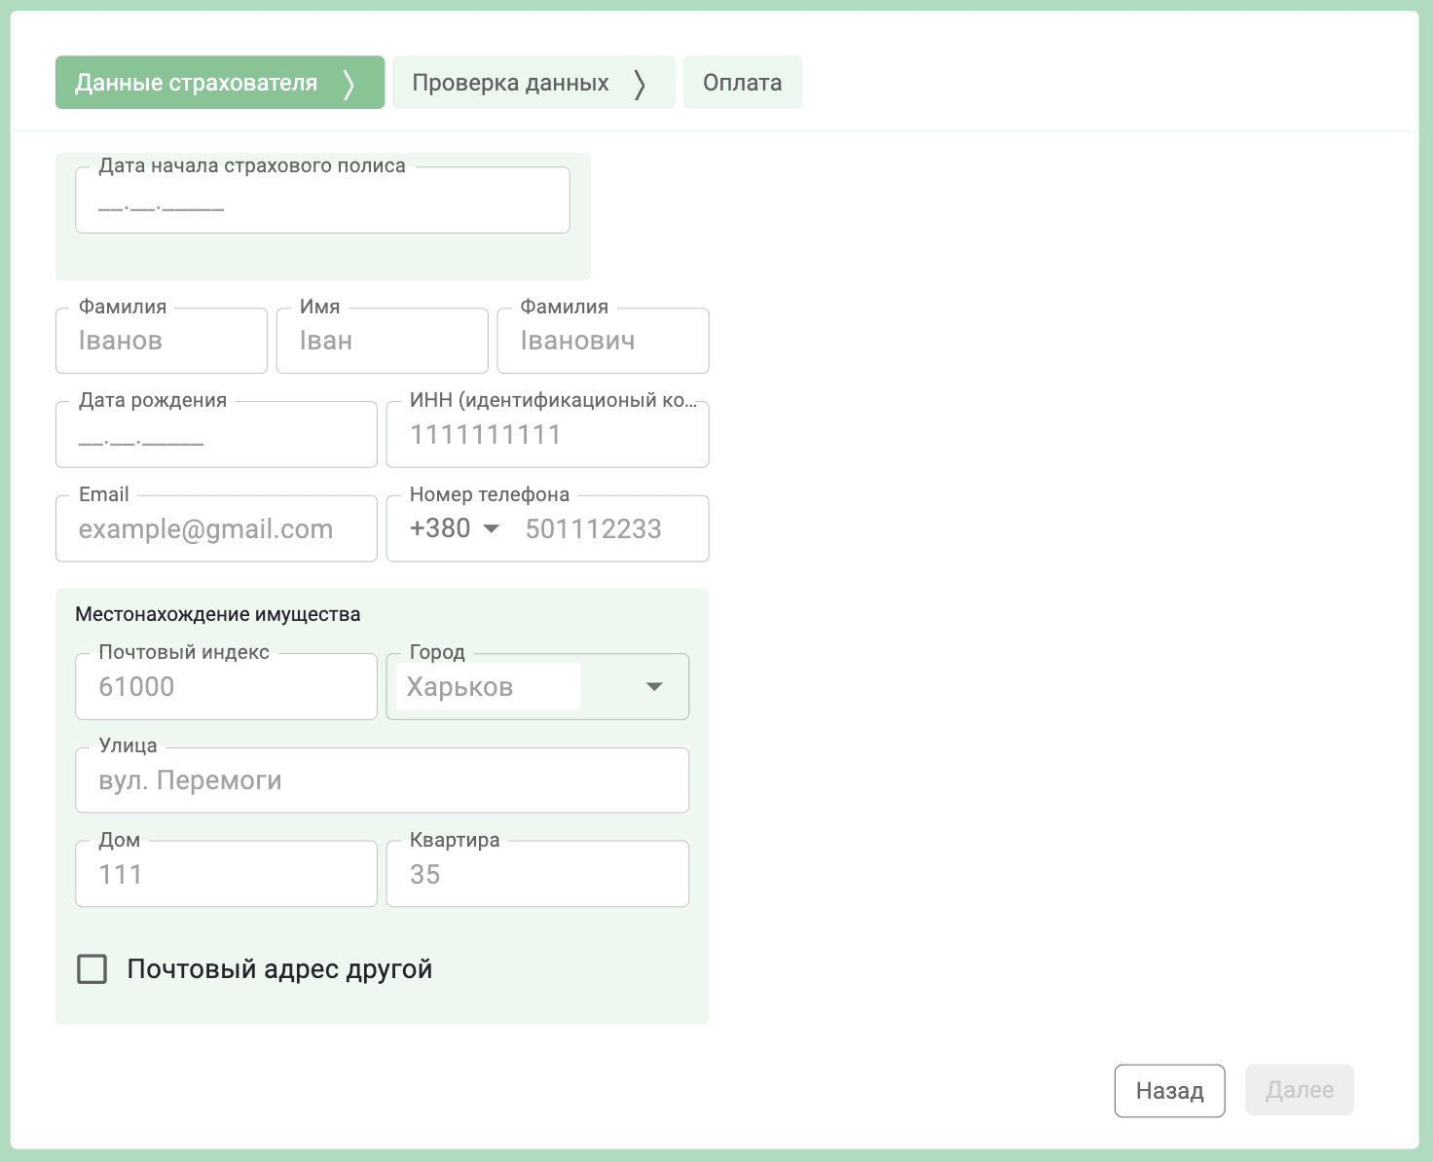Screen dimensions: 1433x1162
Task: Enable the Почтовый адрес другой checkbox
Action: click(92, 969)
